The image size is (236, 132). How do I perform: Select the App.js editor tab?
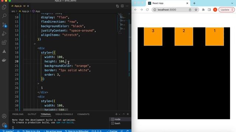tap(20, 6)
